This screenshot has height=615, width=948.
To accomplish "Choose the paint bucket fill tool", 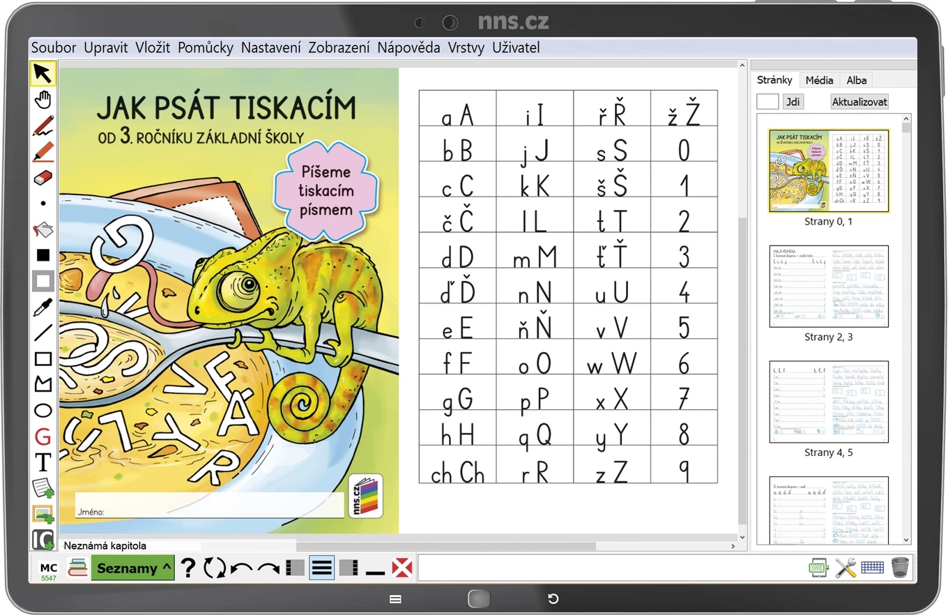I will 43,229.
